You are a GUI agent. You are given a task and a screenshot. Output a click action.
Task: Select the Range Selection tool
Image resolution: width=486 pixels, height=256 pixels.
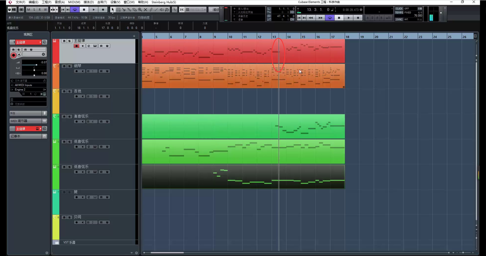pos(118,10)
